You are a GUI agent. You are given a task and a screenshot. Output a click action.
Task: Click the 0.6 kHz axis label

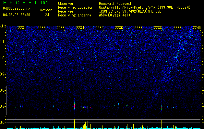click(3, 123)
